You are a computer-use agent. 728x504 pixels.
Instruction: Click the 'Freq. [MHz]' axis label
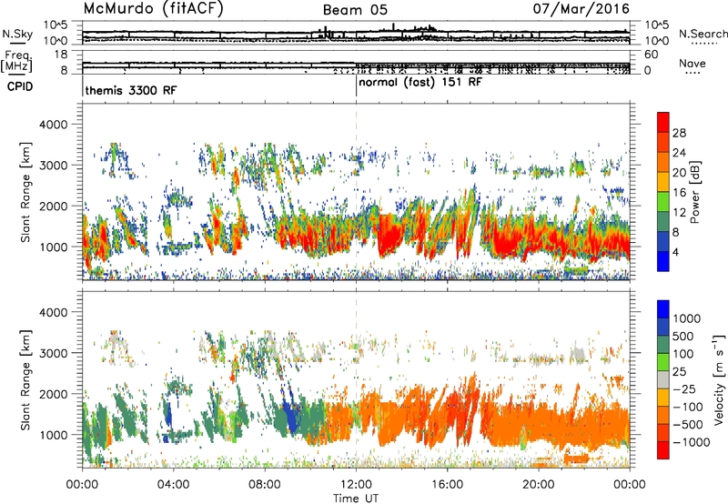pos(17,62)
